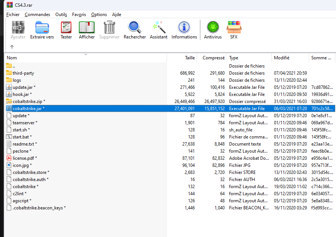Screen dimensions: 336x237
Task: Open the Aide menu
Action: point(117,15)
